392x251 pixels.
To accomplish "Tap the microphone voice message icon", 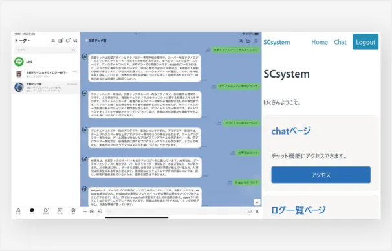I will click(257, 212).
